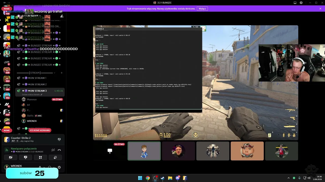Launch an activity from voice panel

[x=40, y=157]
